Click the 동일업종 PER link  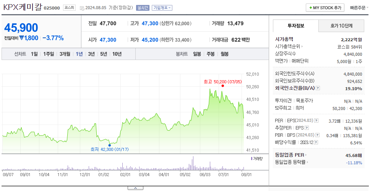tap(289, 155)
